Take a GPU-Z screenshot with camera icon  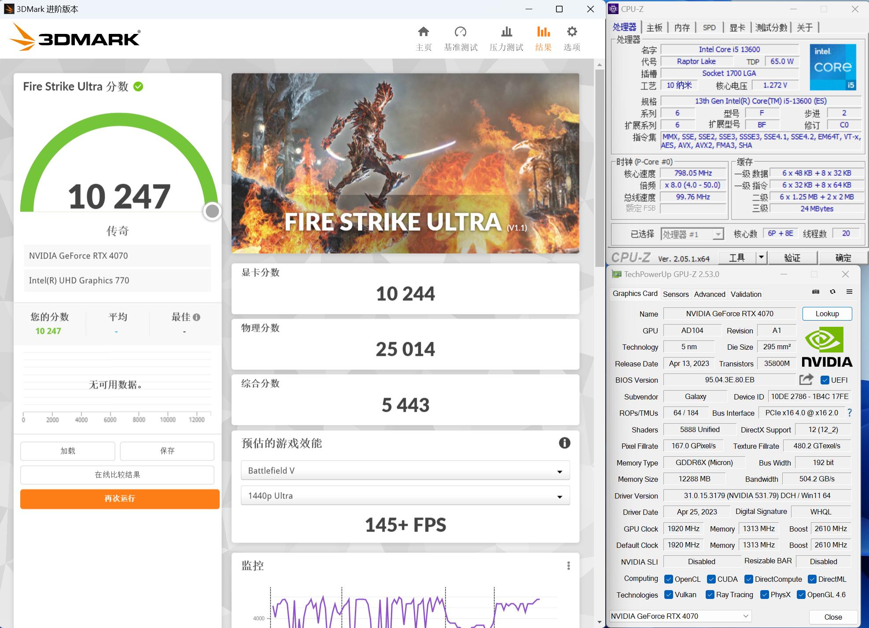pyautogui.click(x=815, y=292)
